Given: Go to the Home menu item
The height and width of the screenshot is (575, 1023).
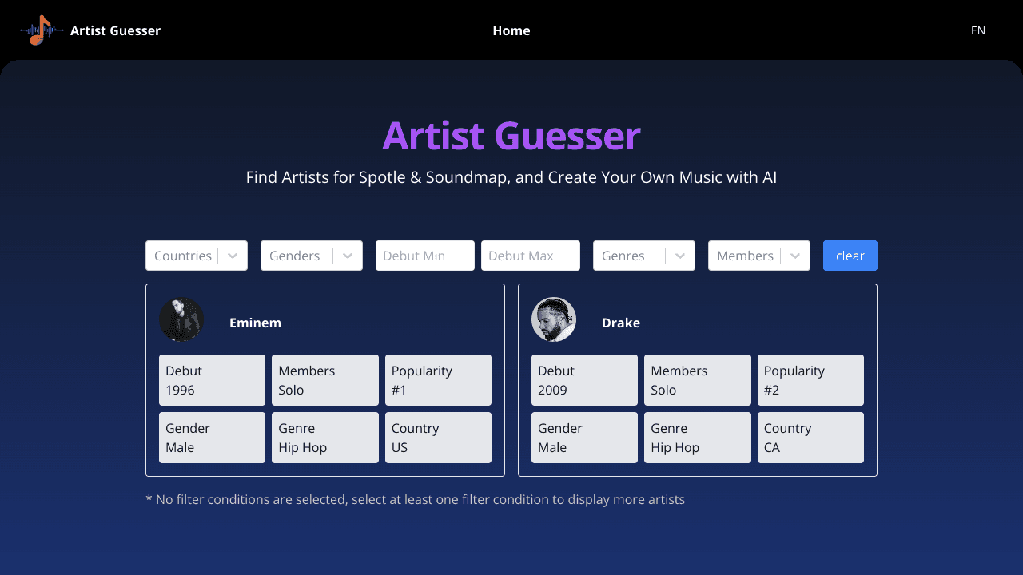Looking at the screenshot, I should (x=511, y=30).
